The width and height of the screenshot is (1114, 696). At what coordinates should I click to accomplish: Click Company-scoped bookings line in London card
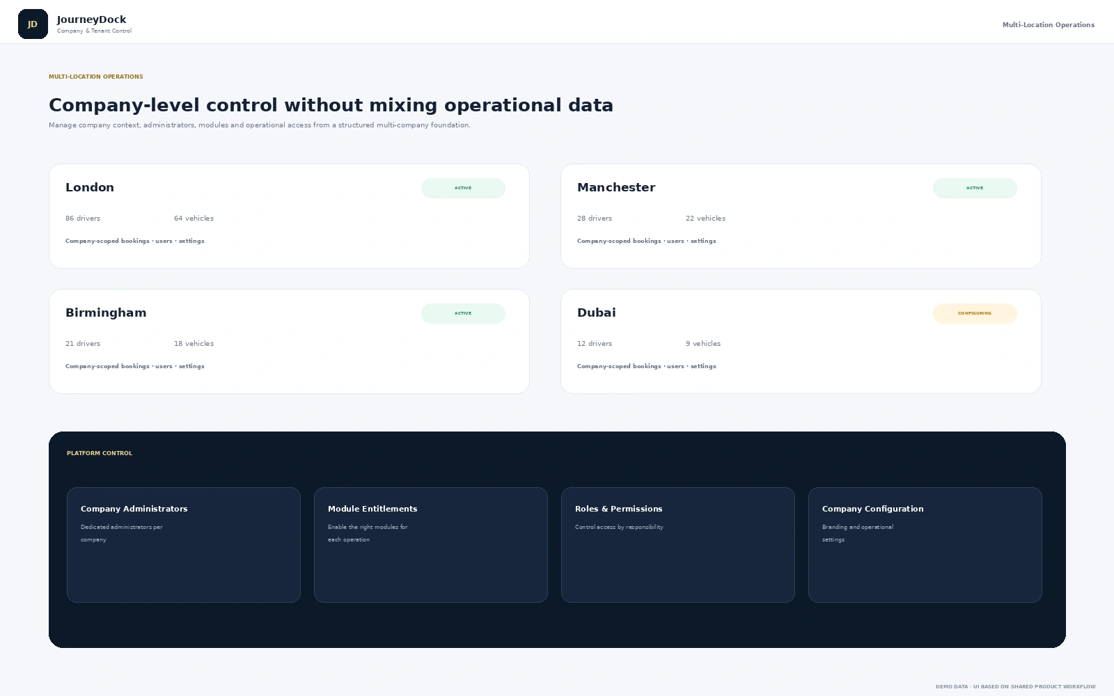point(135,241)
